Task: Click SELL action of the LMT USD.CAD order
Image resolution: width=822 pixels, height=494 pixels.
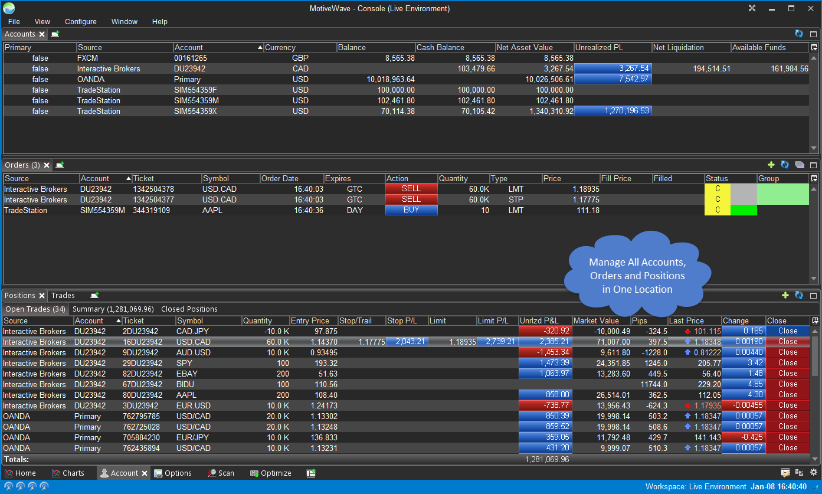Action: [x=411, y=189]
